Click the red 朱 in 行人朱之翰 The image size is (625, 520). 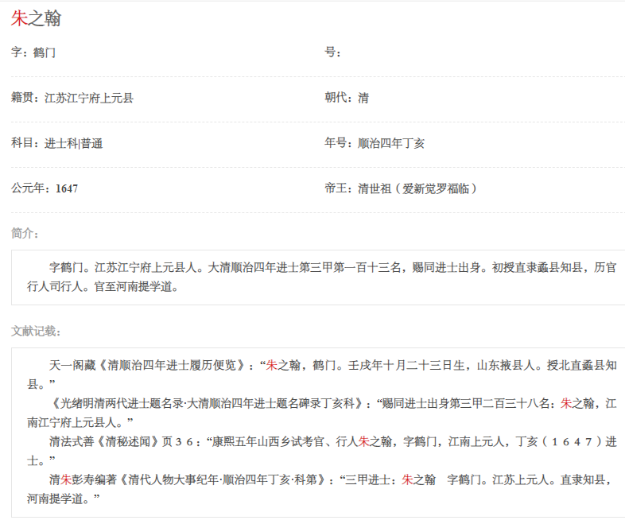pos(363,441)
